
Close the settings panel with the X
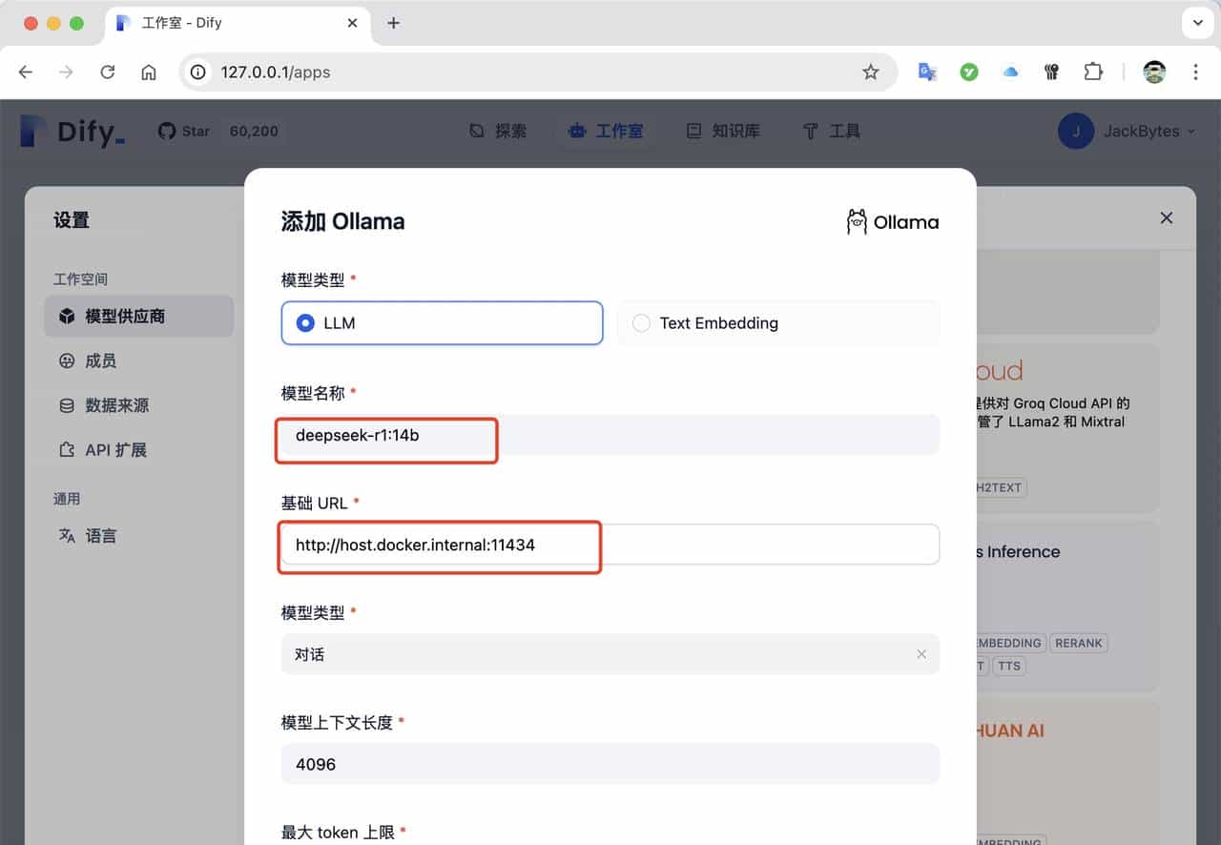(x=1166, y=217)
